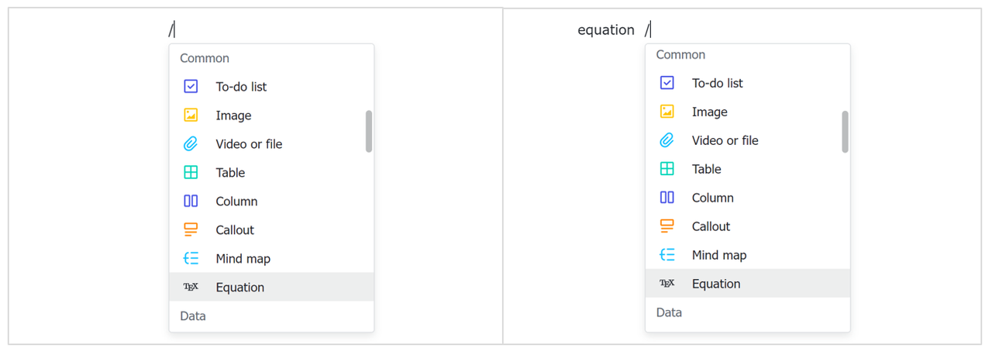Select Table in right menu
992x355 pixels.
click(x=706, y=169)
